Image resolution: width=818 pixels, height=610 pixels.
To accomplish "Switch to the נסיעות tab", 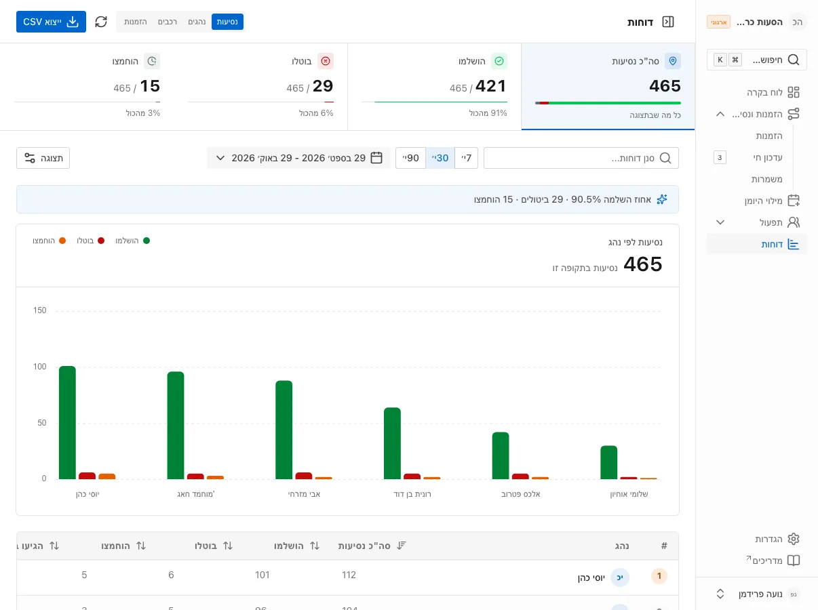I will 227,22.
